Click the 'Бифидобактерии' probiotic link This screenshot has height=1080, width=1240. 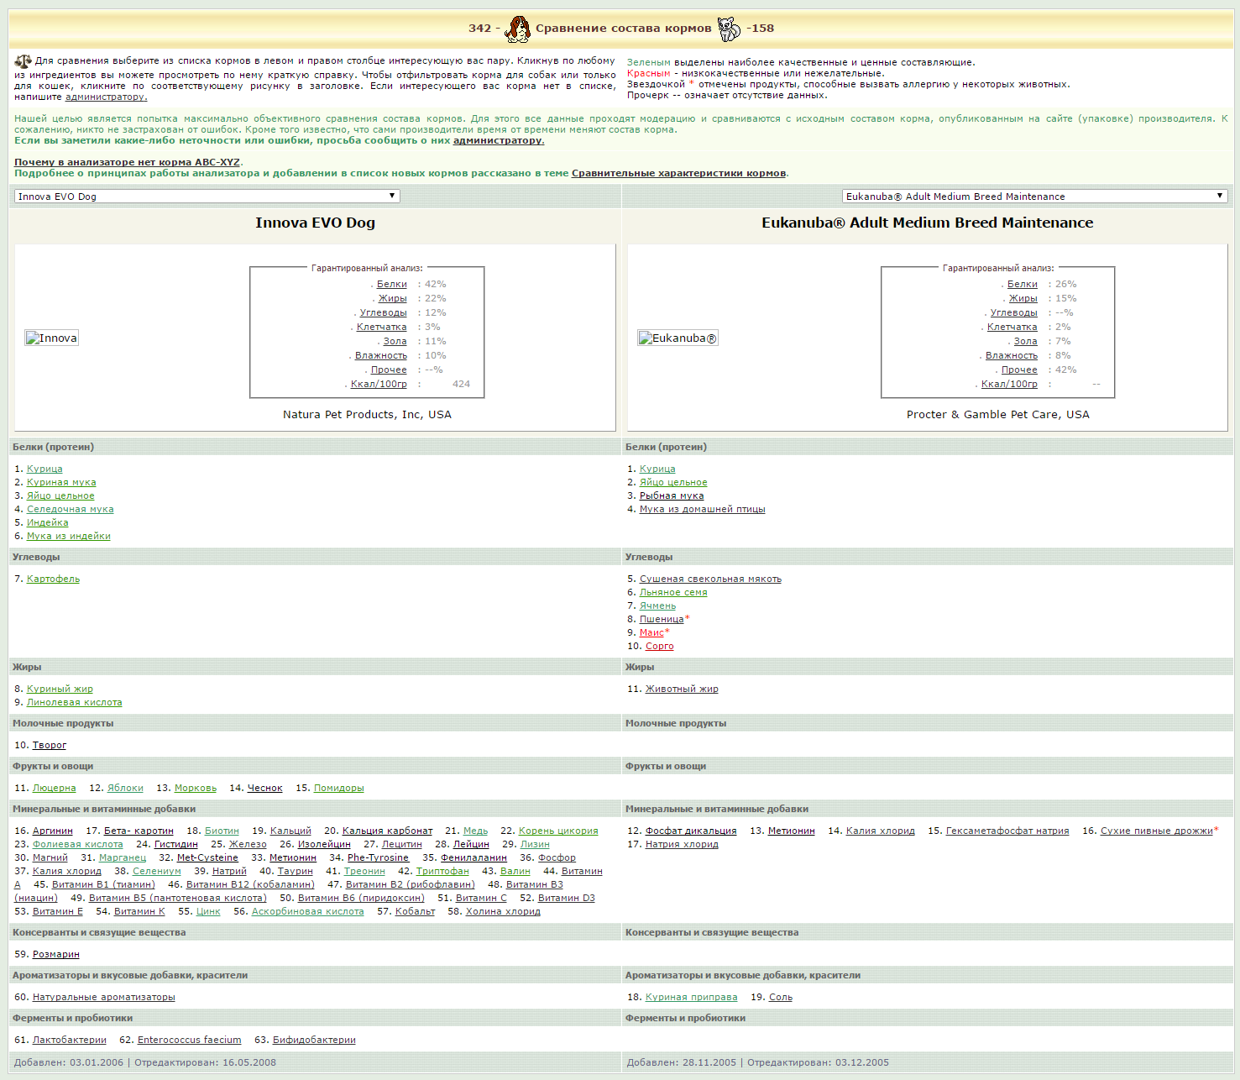(x=314, y=1041)
